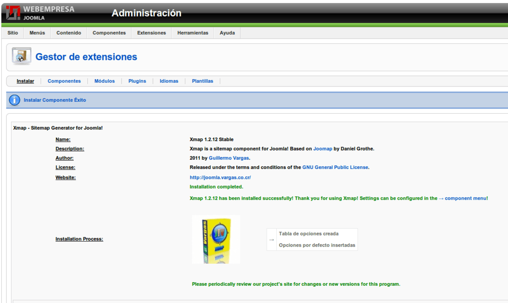Viewport: 508px width, 303px height.
Task: Go to the component menu link
Action: 466,198
